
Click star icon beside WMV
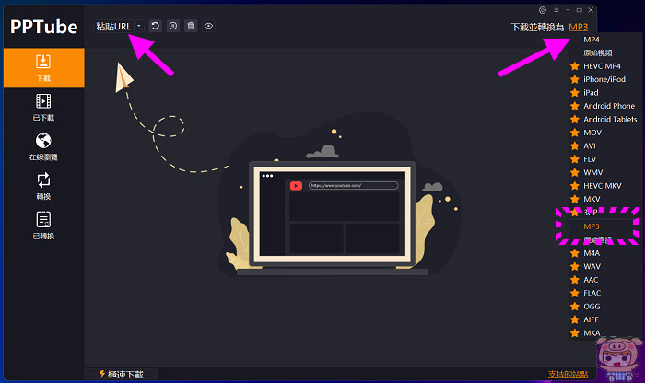click(x=575, y=172)
